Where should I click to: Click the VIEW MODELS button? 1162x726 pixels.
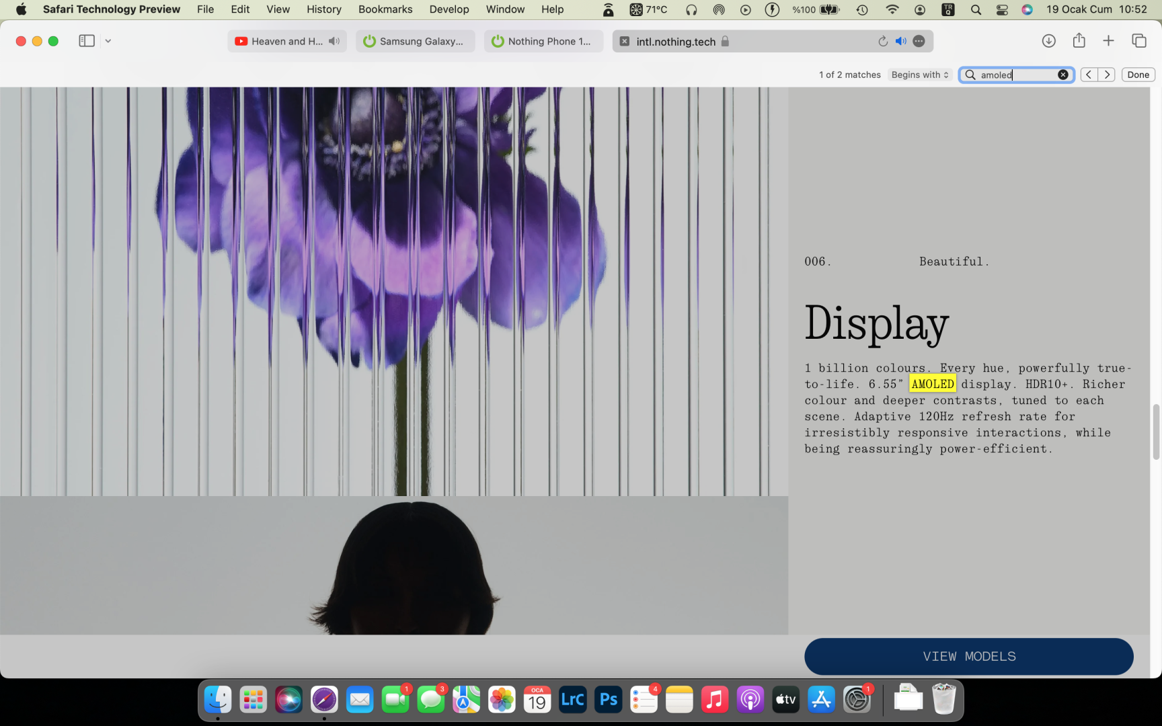[969, 656]
